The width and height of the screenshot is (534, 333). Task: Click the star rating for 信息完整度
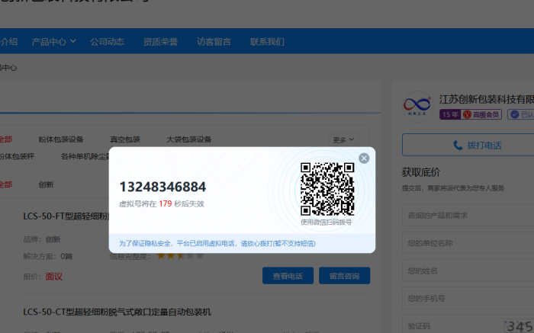[x=180, y=255]
